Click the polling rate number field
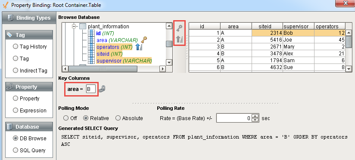Screen dimensions: 355x160 pos(234,118)
